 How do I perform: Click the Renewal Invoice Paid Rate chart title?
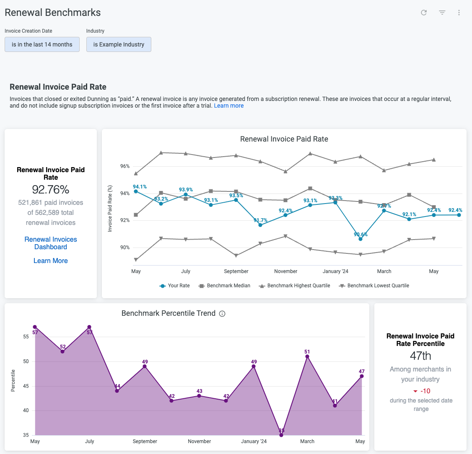(284, 139)
